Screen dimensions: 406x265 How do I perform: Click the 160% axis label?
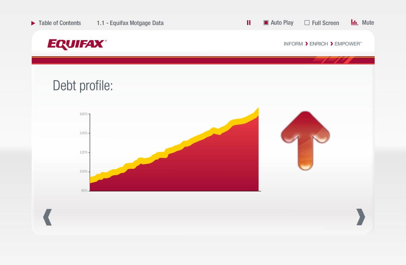click(83, 114)
